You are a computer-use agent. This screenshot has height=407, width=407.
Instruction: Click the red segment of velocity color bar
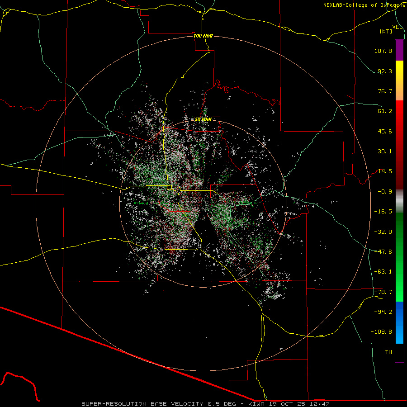pos(399,145)
